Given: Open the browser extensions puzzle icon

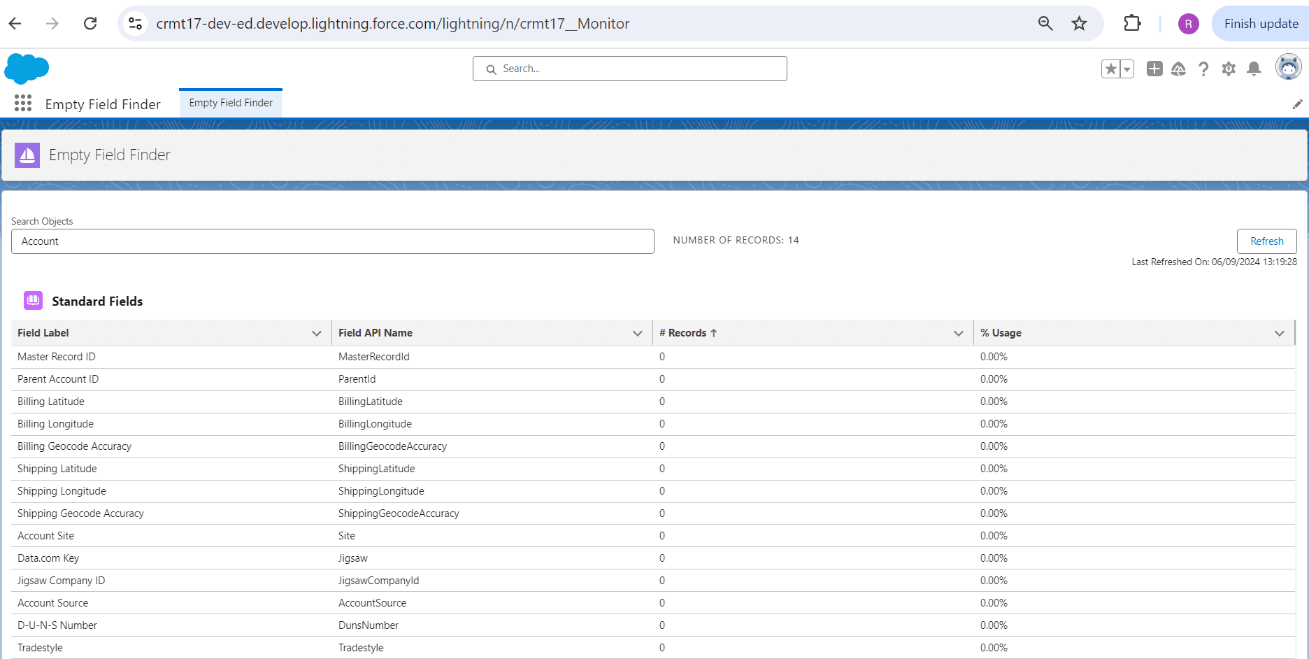Looking at the screenshot, I should click(1132, 24).
